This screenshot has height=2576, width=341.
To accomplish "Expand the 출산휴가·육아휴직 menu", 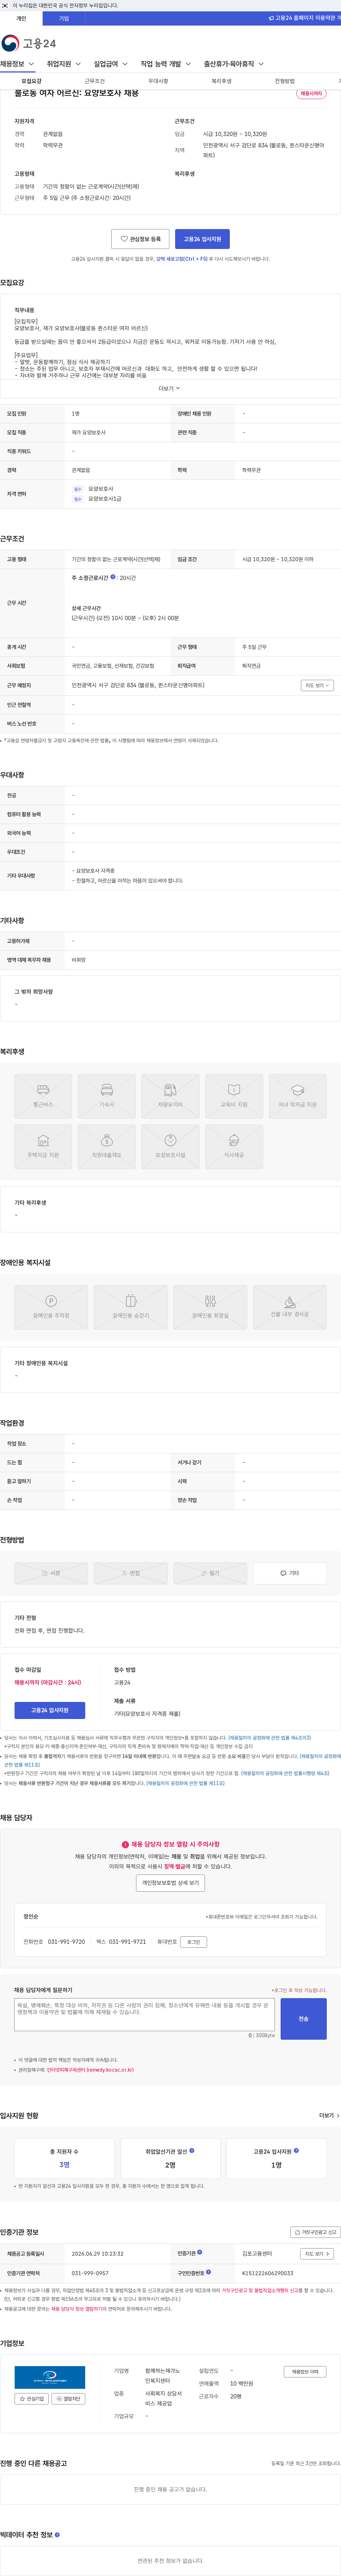I will (x=234, y=64).
